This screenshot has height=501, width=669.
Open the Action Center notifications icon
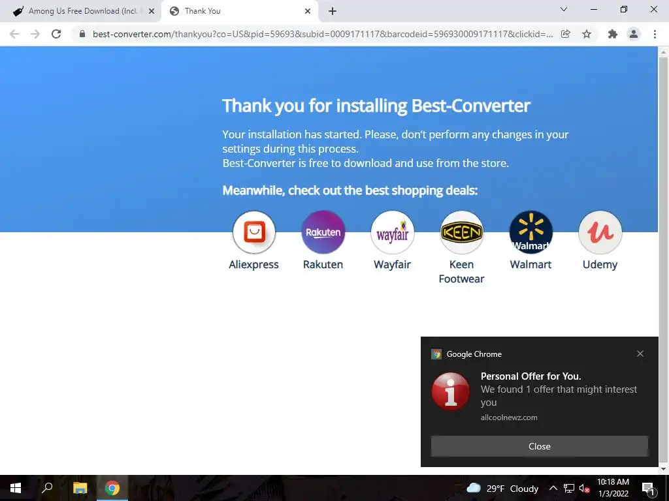pos(648,488)
